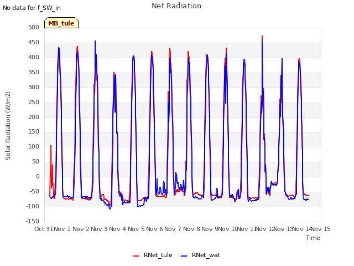Click the Time axis label
Viewport: 354px width, 266px height.
tap(313, 238)
